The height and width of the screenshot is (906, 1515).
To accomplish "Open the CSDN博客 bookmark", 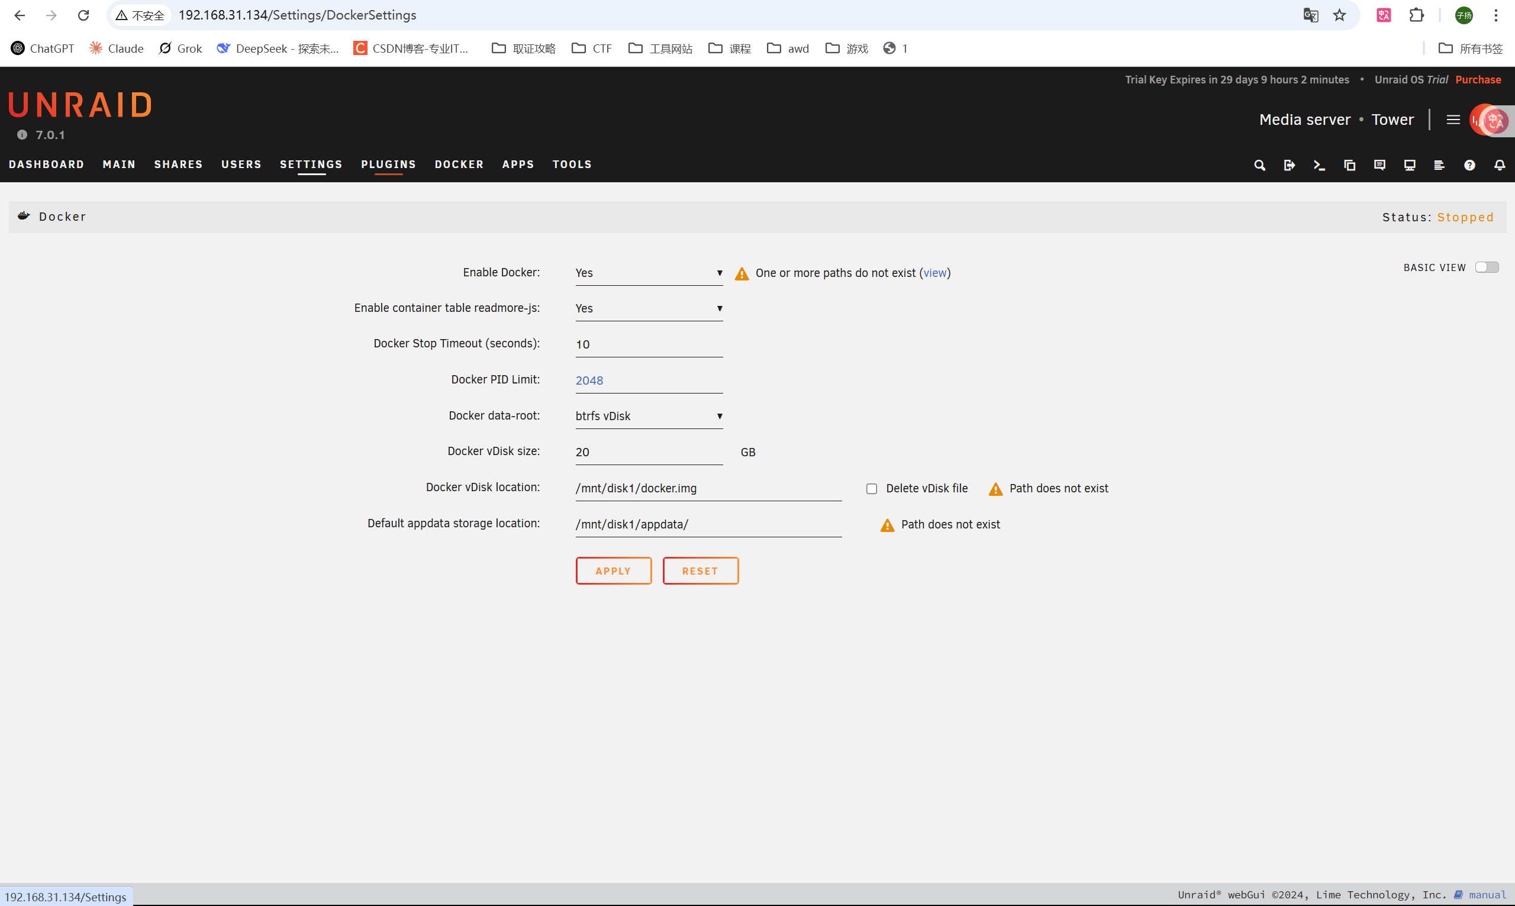I will (411, 49).
